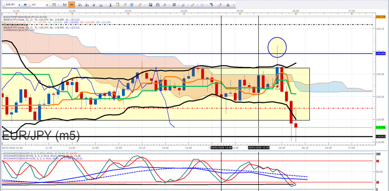Screen dimensions: 389x191
Task: Click the chart window with key icon
Action: point(118,5)
